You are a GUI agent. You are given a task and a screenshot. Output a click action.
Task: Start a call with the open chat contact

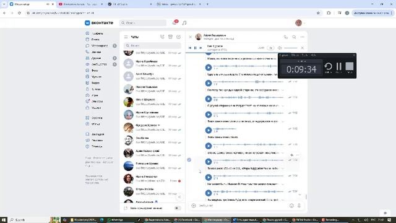coord(286,37)
